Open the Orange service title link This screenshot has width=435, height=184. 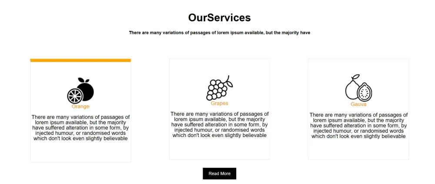80,107
